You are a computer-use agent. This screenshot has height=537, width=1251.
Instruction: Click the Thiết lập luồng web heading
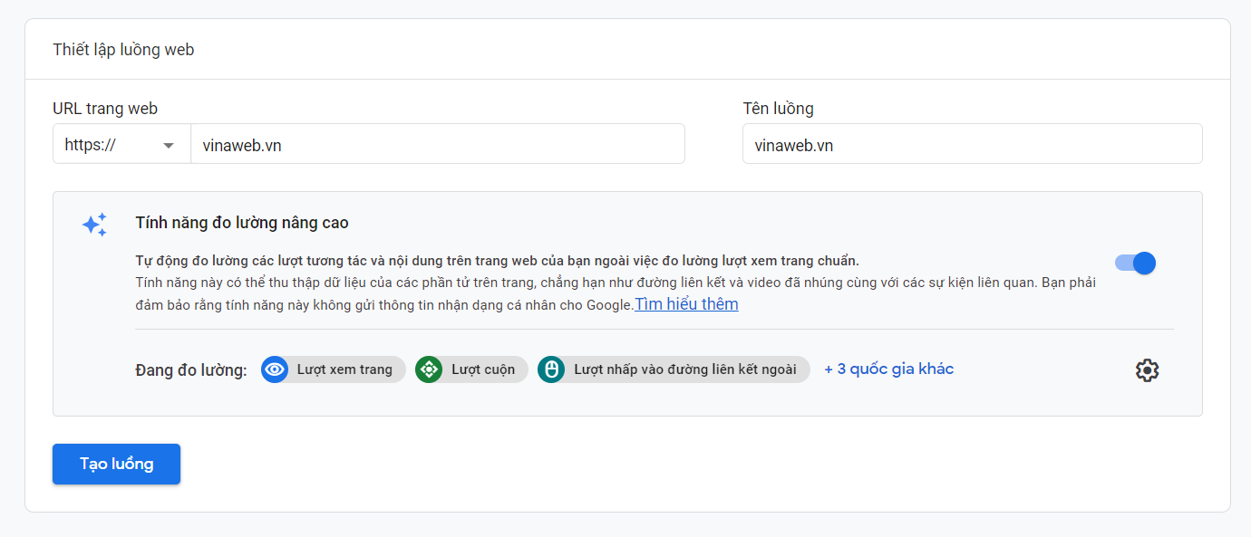click(x=123, y=50)
